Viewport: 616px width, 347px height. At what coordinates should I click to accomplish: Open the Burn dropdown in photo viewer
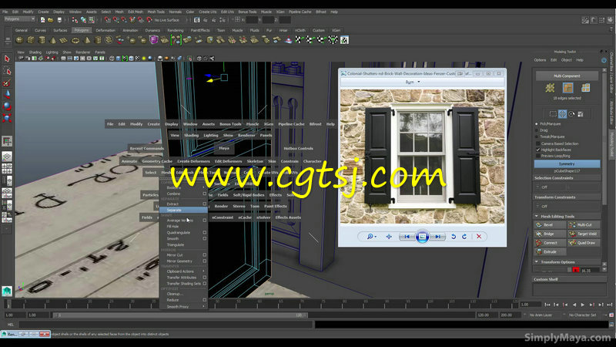[x=413, y=82]
